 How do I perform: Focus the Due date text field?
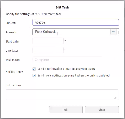[48, 50]
